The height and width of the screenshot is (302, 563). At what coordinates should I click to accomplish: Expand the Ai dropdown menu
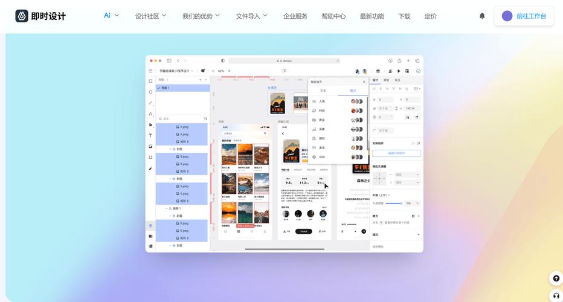111,16
